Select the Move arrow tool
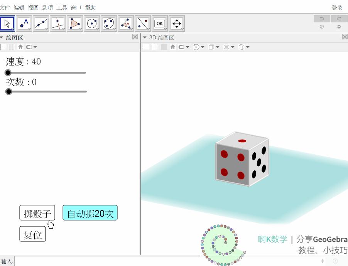Viewport: 348px width, 266px height. pos(7,24)
